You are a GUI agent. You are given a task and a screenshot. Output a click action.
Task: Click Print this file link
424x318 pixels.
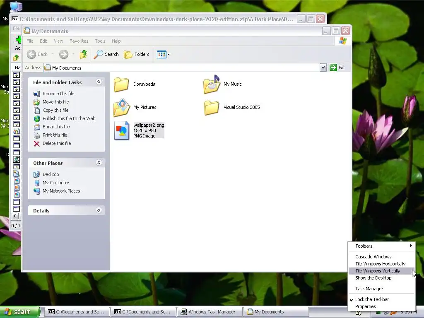[x=55, y=135]
